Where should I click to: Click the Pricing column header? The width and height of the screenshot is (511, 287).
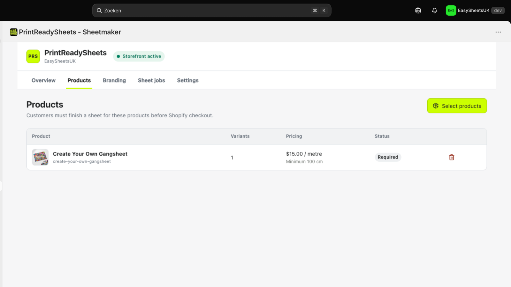[x=294, y=136]
